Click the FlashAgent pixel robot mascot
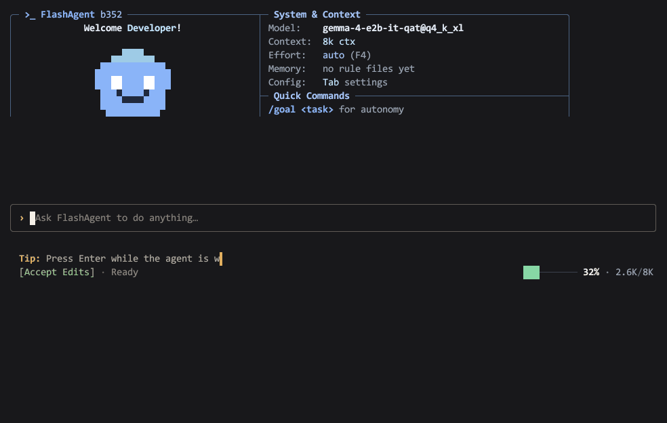Image resolution: width=667 pixels, height=423 pixels. coord(133,83)
